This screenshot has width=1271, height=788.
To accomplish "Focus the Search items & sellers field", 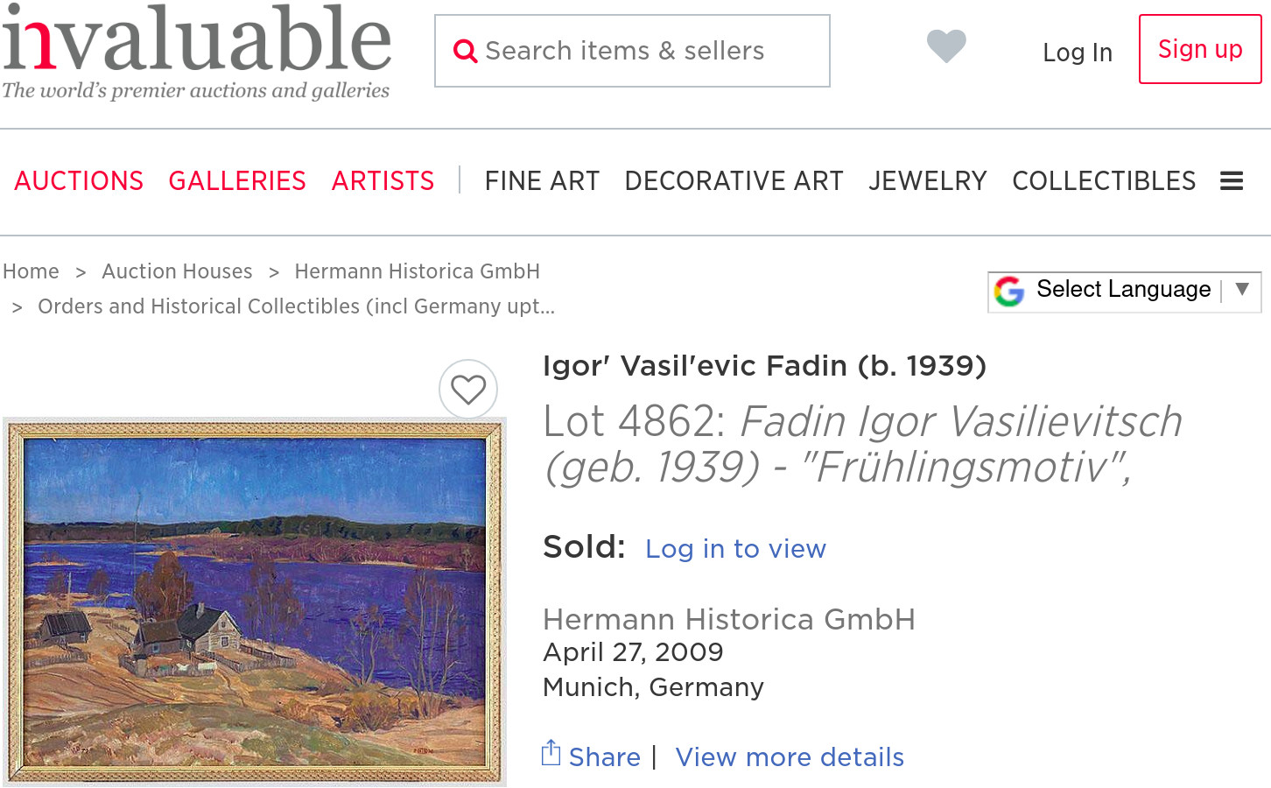I will [x=648, y=51].
